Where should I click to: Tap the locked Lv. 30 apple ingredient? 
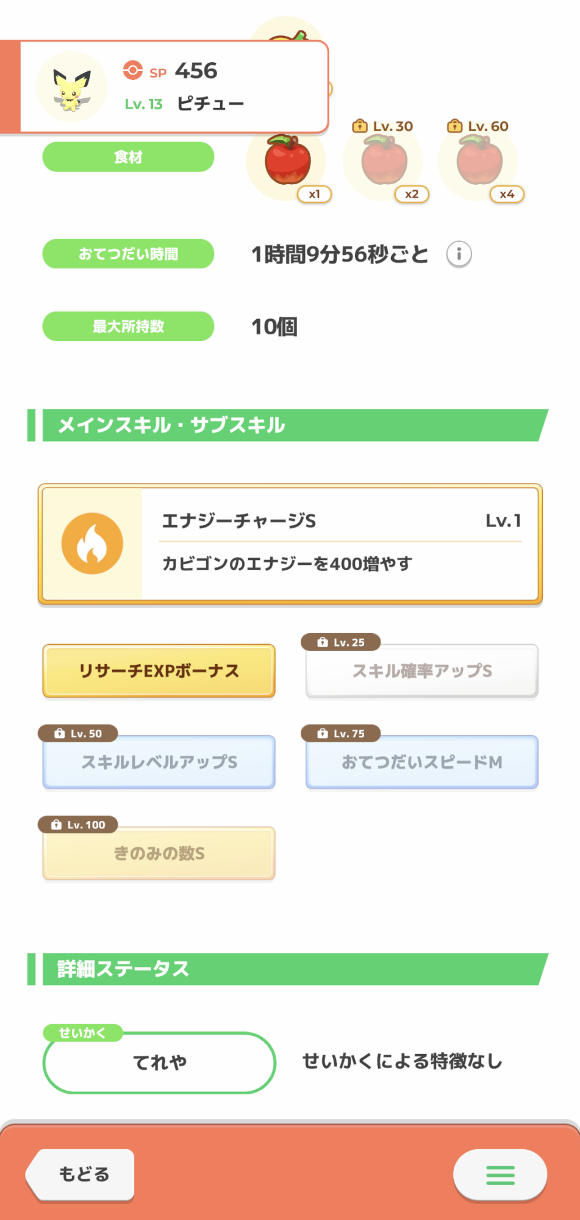click(x=384, y=161)
